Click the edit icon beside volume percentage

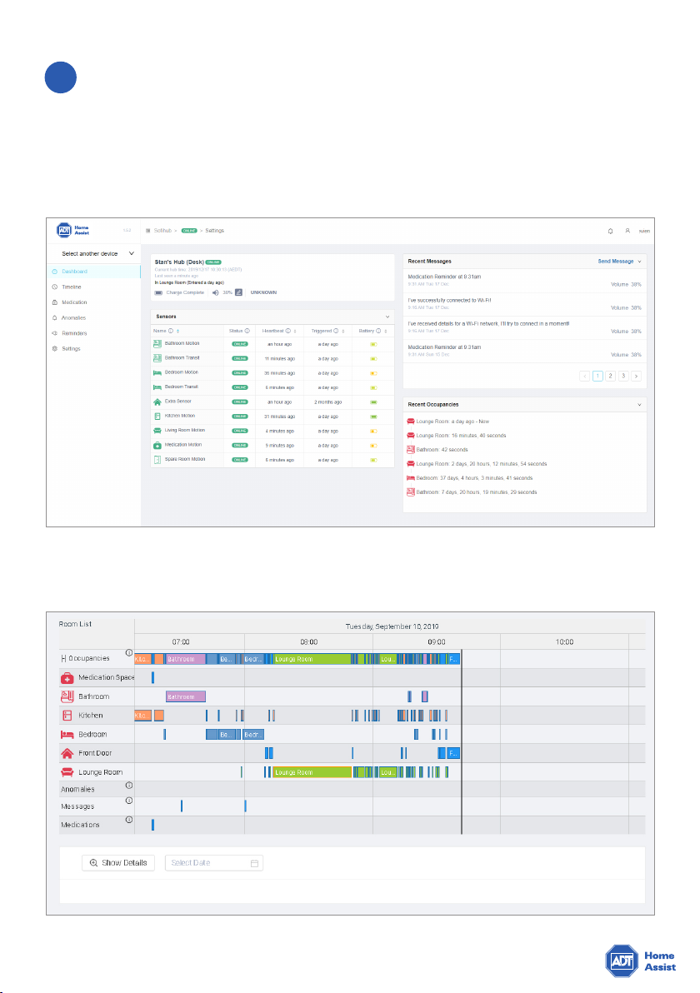238,292
